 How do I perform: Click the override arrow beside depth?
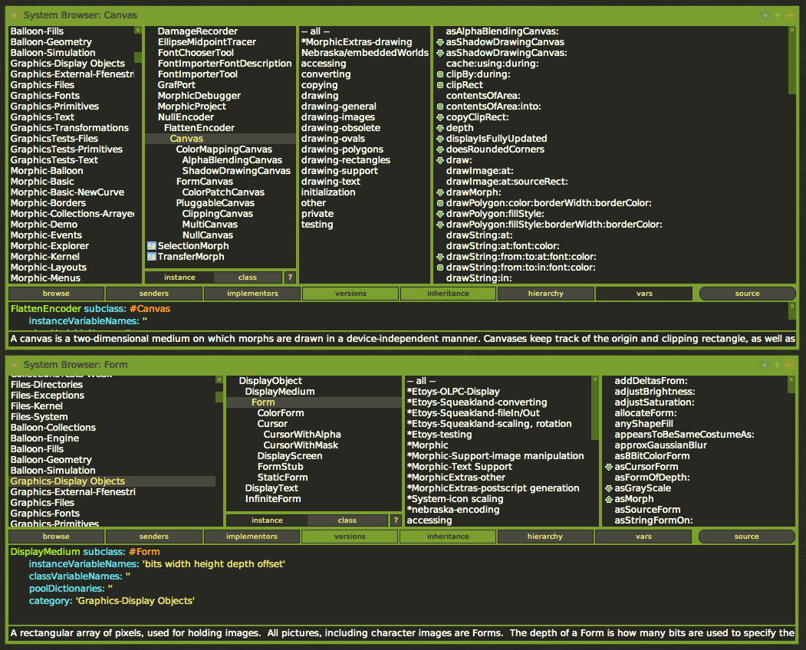[x=440, y=129]
